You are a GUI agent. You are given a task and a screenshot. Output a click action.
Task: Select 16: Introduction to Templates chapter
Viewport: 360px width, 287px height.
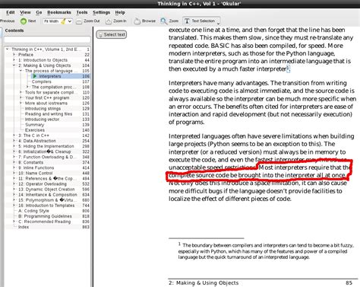(46, 206)
